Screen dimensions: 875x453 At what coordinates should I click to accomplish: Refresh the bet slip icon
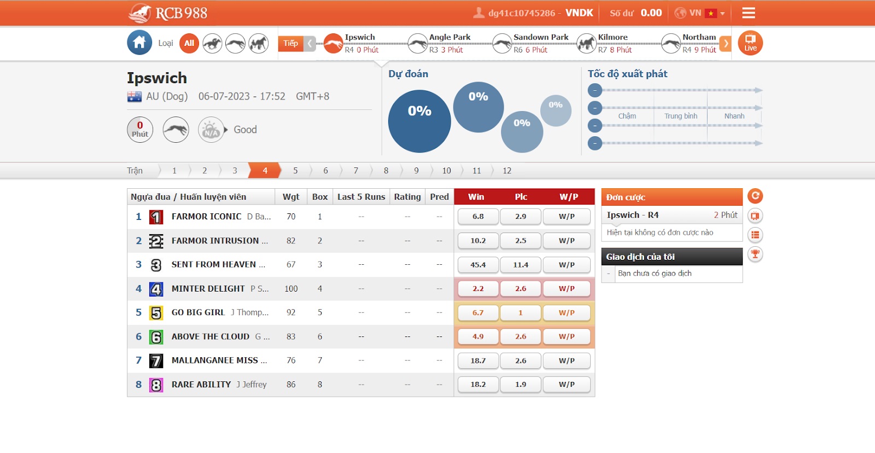[x=755, y=196]
